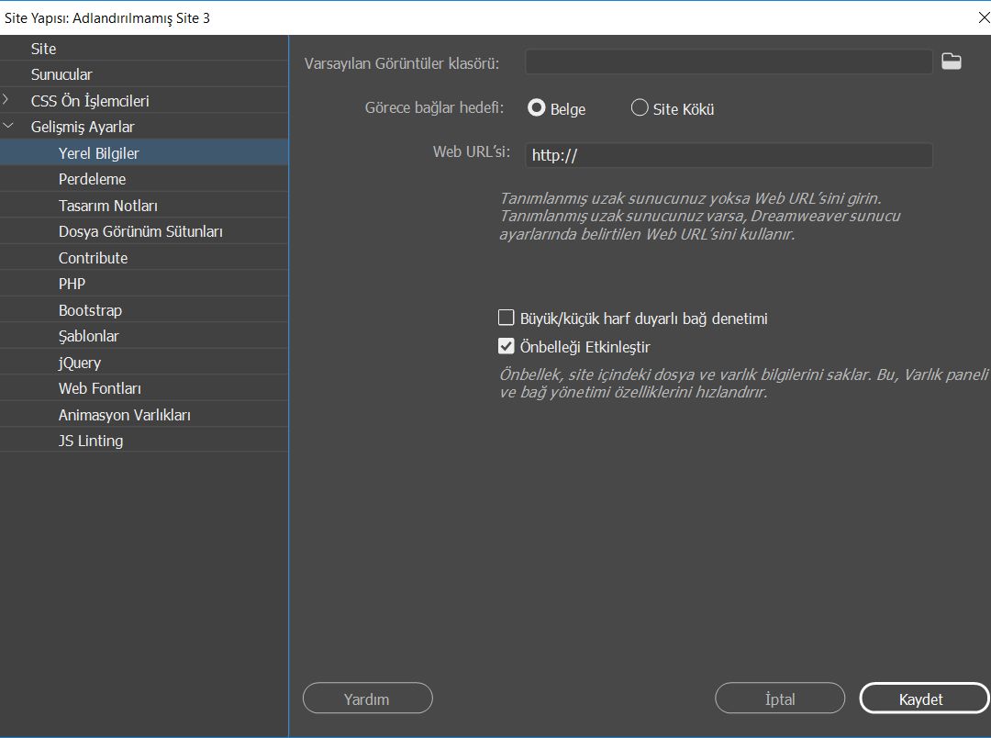Open Perdeleme settings
This screenshot has width=991, height=738.
pyautogui.click(x=92, y=179)
